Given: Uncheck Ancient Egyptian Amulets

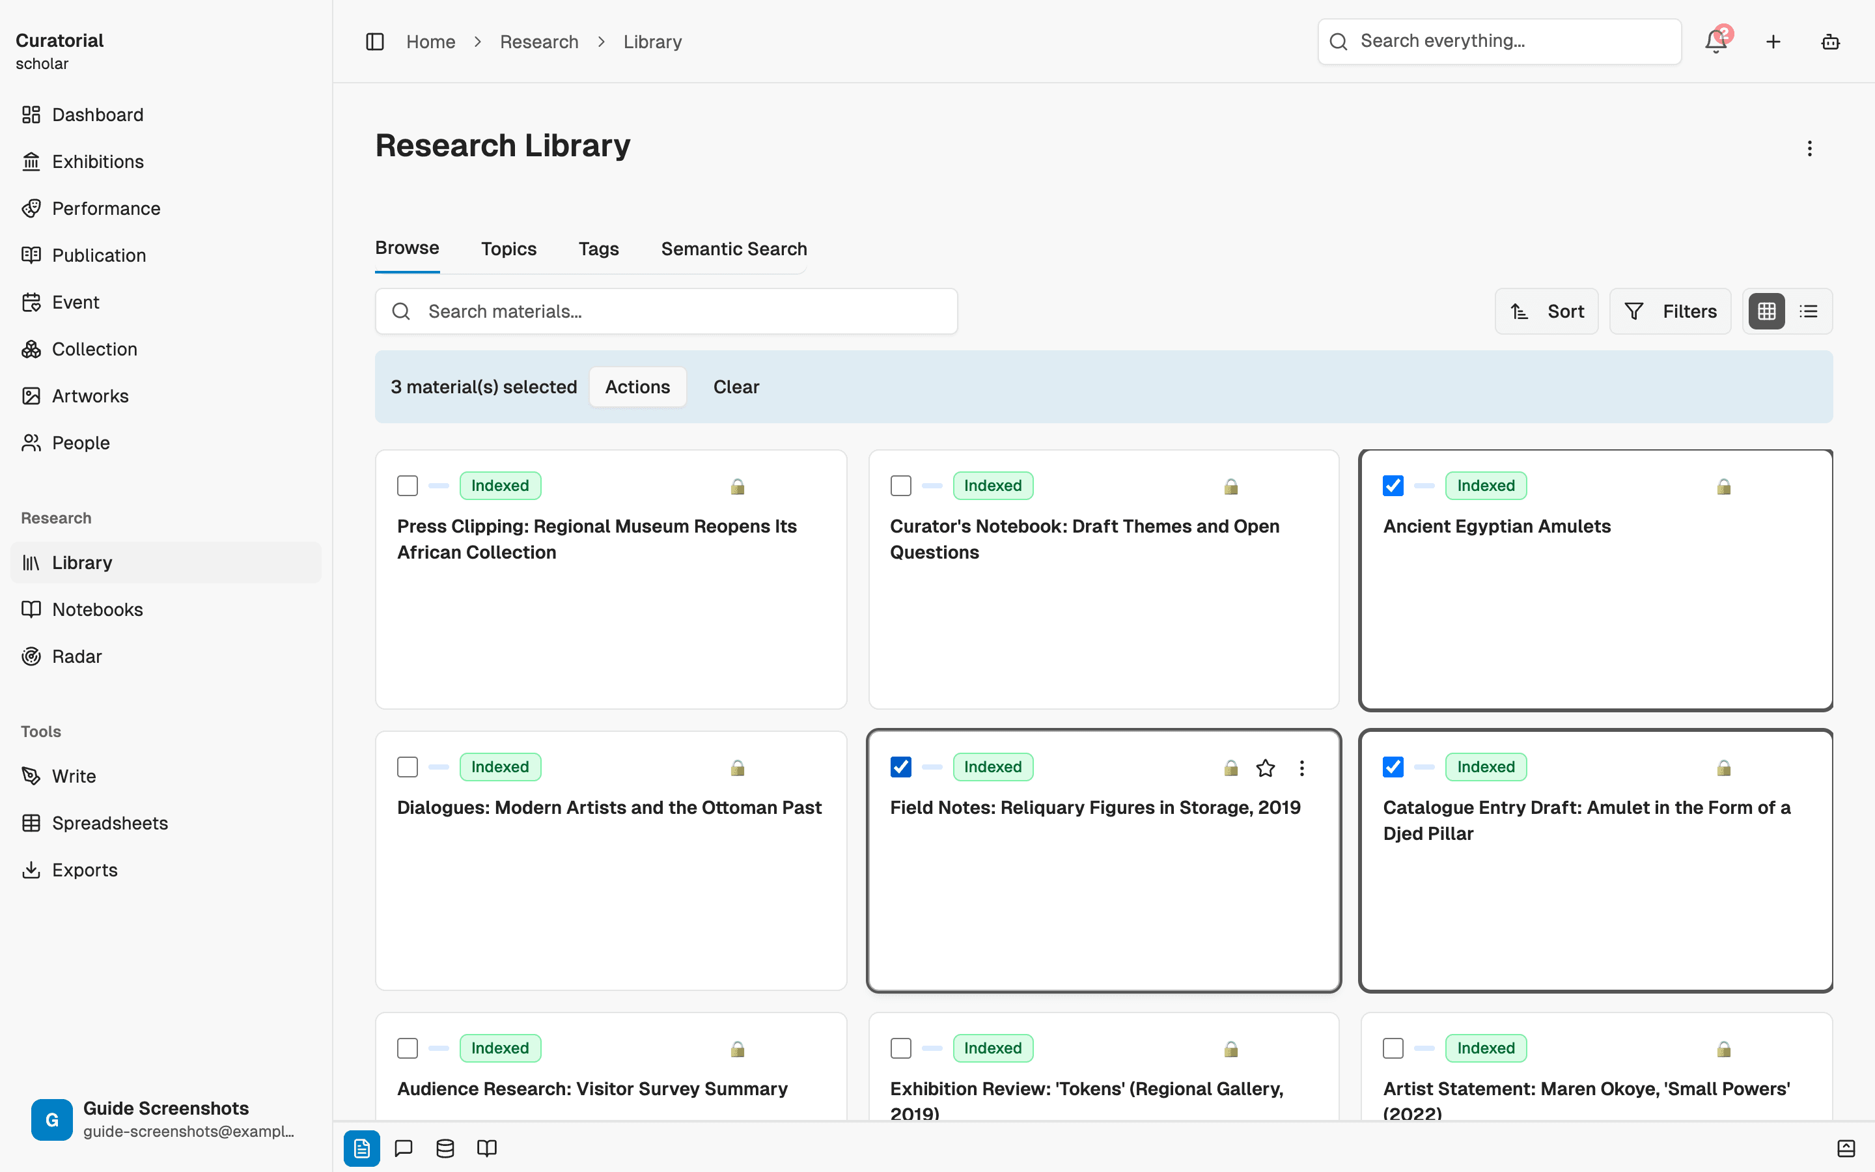Looking at the screenshot, I should 1393,486.
